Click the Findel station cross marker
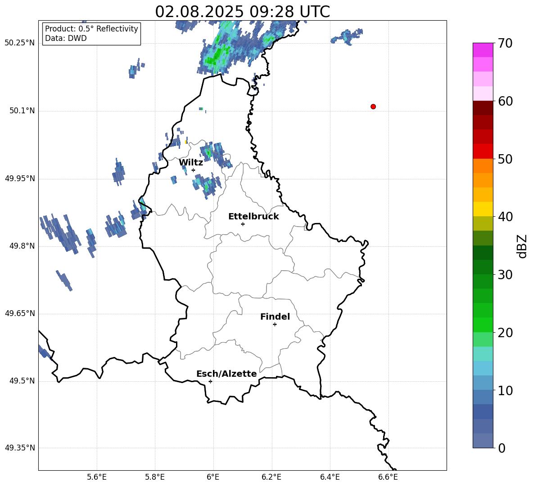 point(275,325)
